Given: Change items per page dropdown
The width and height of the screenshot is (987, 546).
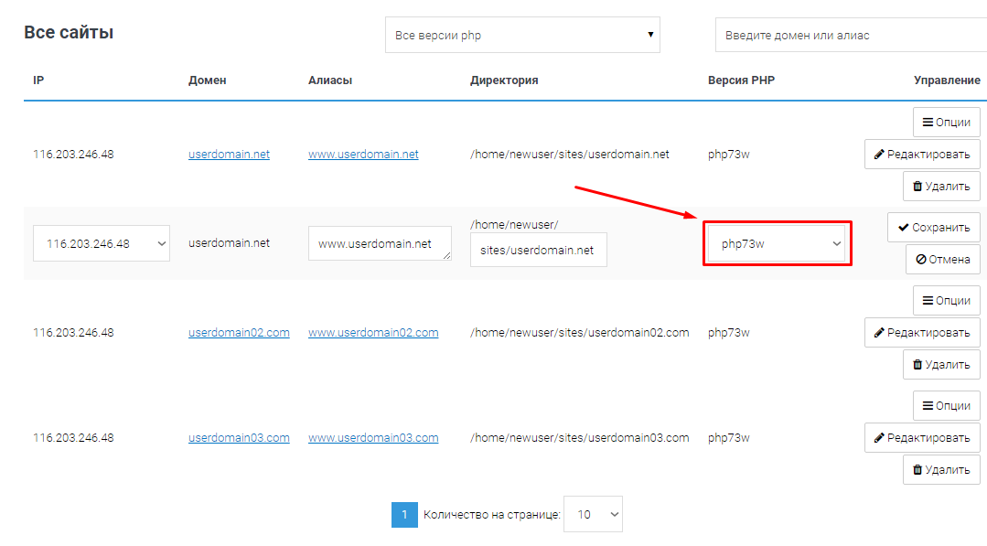Looking at the screenshot, I should point(593,515).
